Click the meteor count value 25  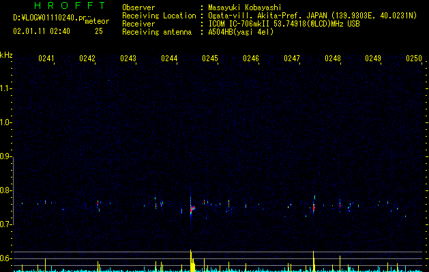point(99,31)
